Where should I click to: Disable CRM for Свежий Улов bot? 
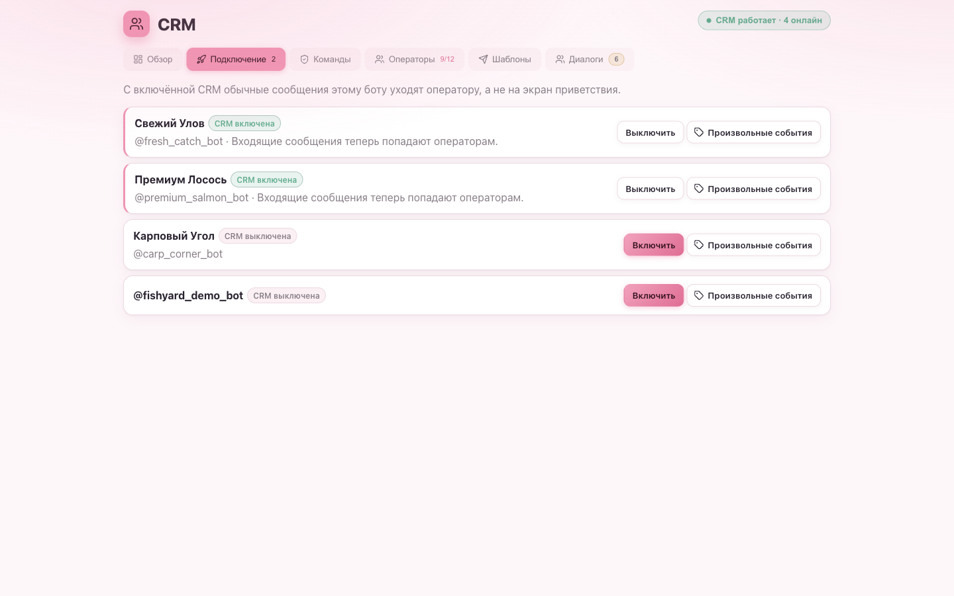click(651, 132)
